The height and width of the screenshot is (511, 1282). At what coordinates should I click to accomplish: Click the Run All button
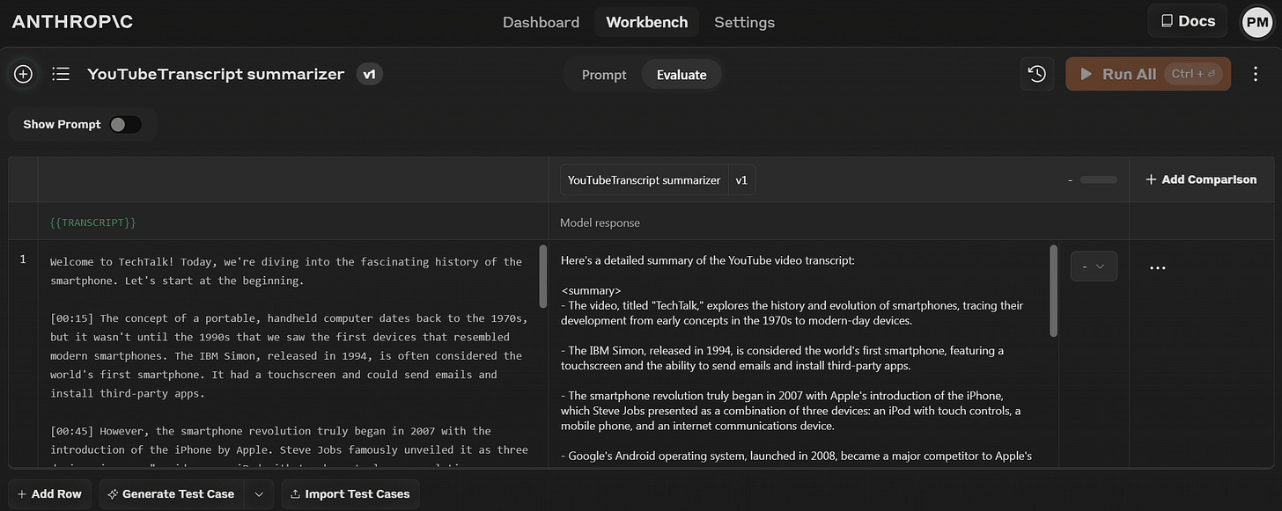tap(1148, 74)
